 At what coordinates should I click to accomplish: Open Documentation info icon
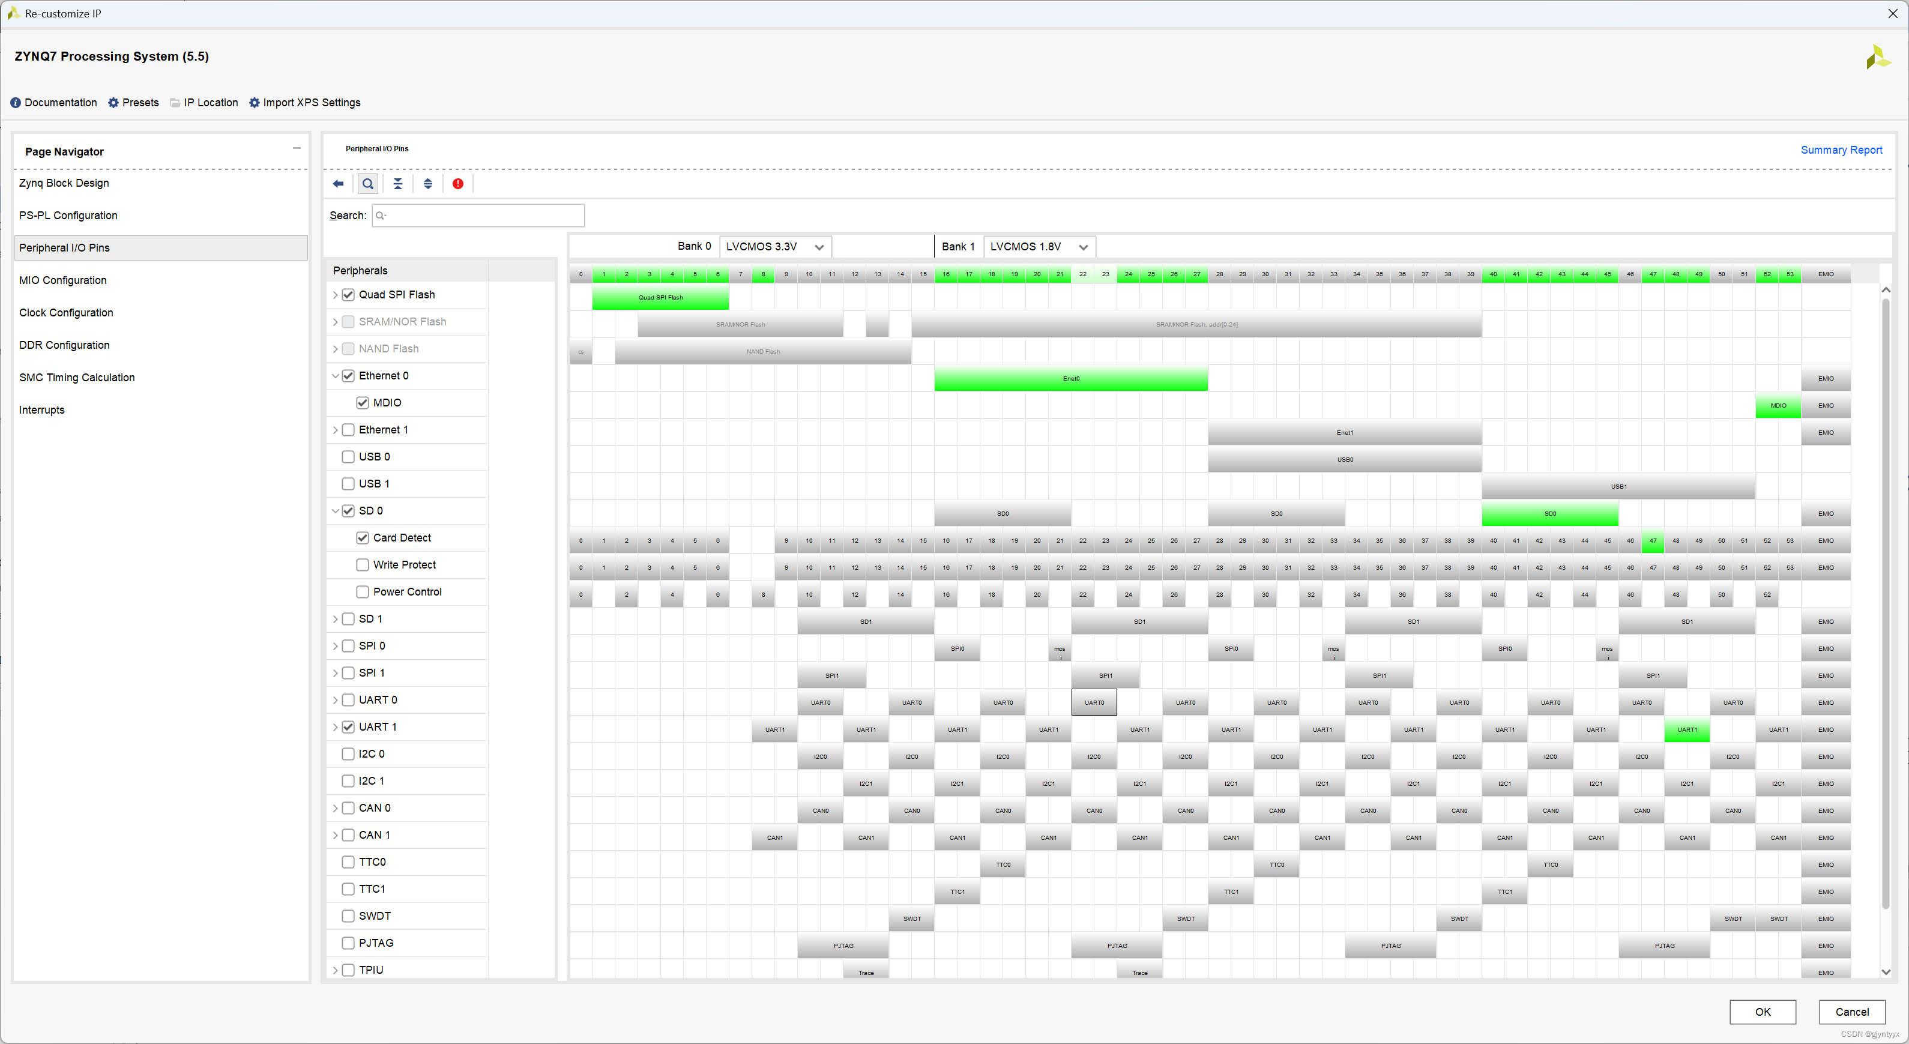pos(16,103)
